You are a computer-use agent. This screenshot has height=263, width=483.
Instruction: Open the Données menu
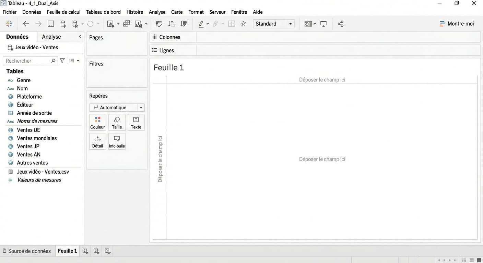pos(32,12)
